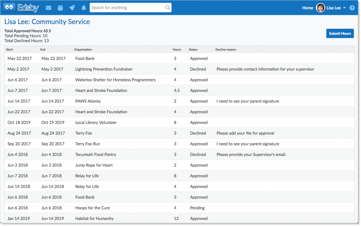The image size is (361, 226).
Task: Open help using the question mark icon
Action: (x=352, y=8)
